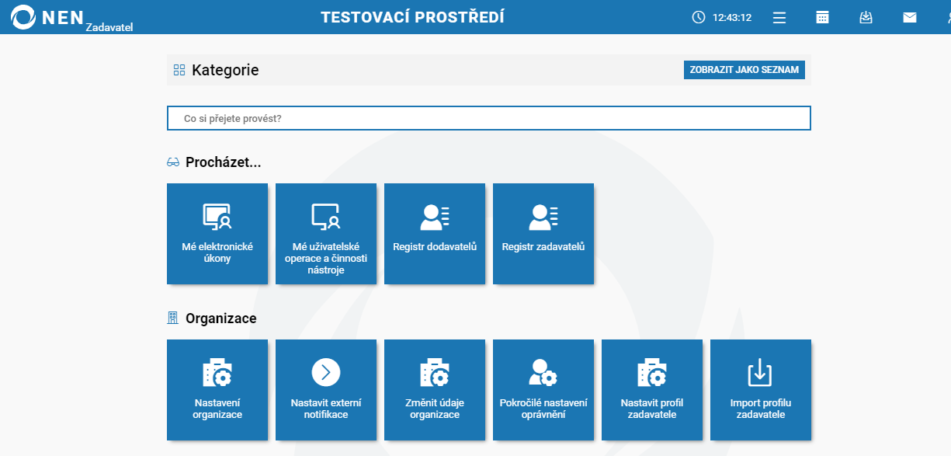The width and height of the screenshot is (951, 456).
Task: Click the 'Zobrazit jako seznam' button
Action: point(744,70)
